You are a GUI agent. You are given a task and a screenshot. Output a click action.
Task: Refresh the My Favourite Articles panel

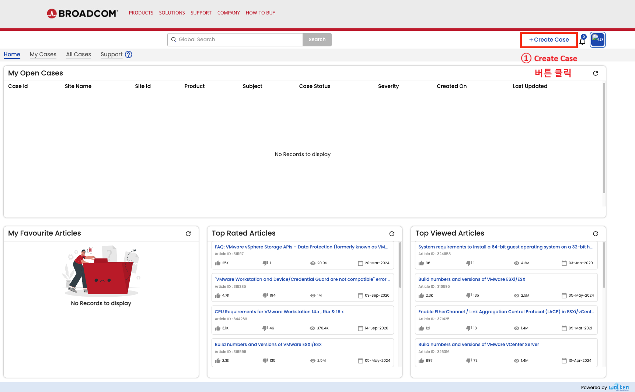(x=188, y=234)
